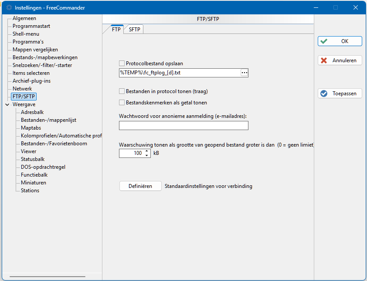Viewport: 367px width, 281px height.
Task: Select Archief-plug-ins in the tree
Action: [31, 81]
